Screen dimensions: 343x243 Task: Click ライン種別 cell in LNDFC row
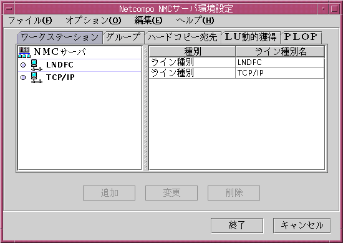click(192, 62)
